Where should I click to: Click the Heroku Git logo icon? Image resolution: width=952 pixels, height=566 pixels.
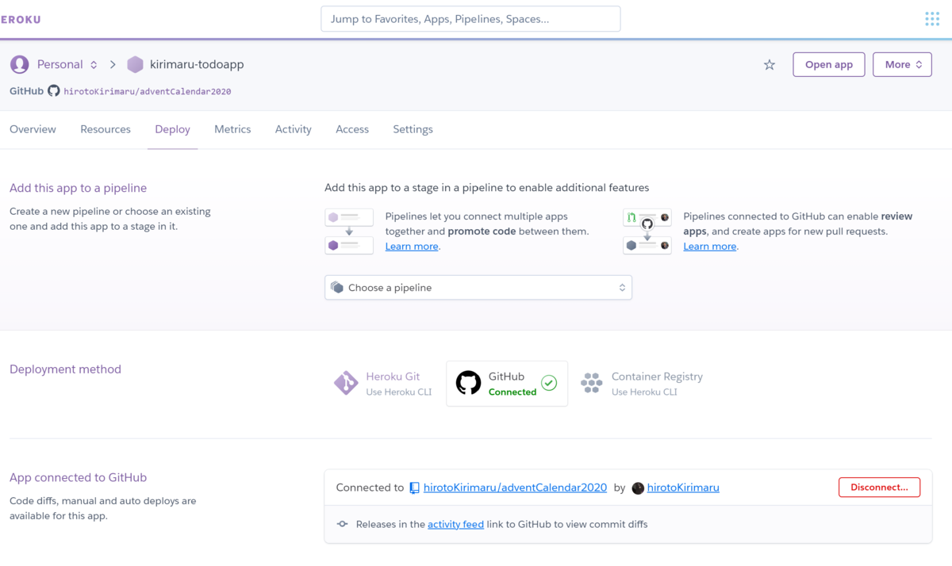click(346, 384)
